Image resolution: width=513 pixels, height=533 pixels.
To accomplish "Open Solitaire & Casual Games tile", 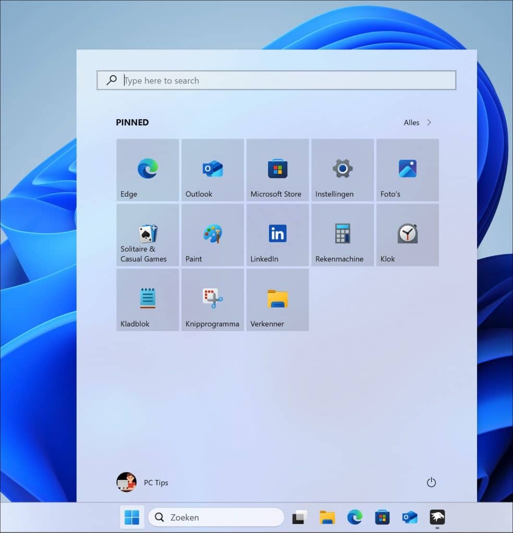I will (x=148, y=235).
